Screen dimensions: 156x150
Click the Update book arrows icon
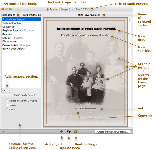click(69, 132)
